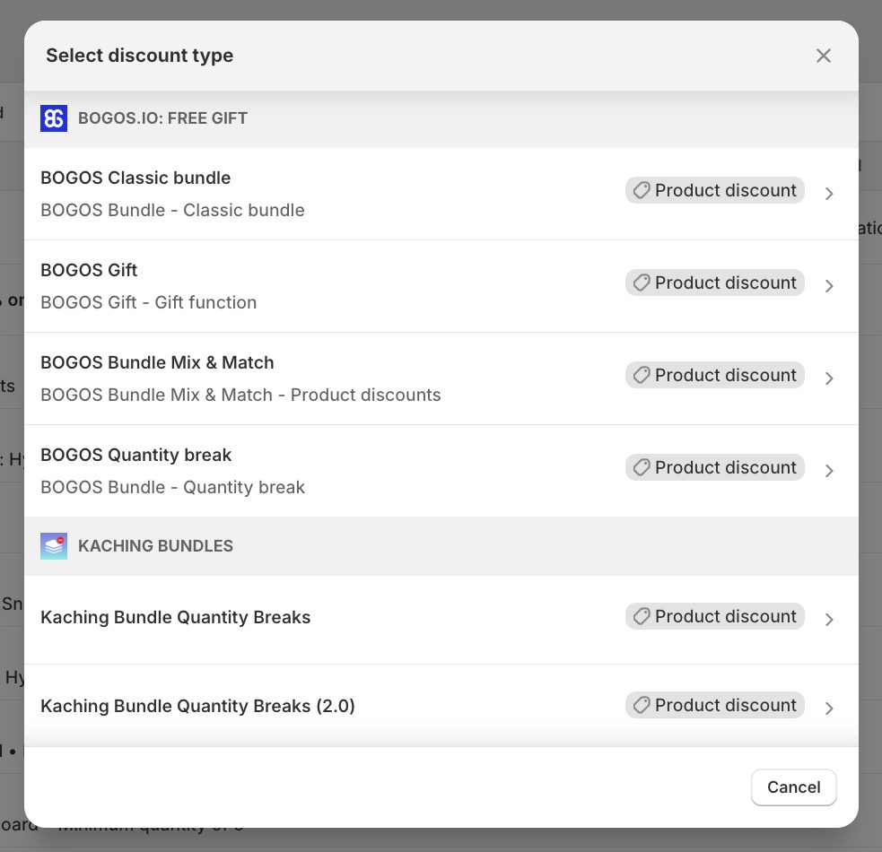Click chevron next to Kaching Bundle Quantity Breaks (2.0)
Screen dimensions: 882x852
[829, 709]
